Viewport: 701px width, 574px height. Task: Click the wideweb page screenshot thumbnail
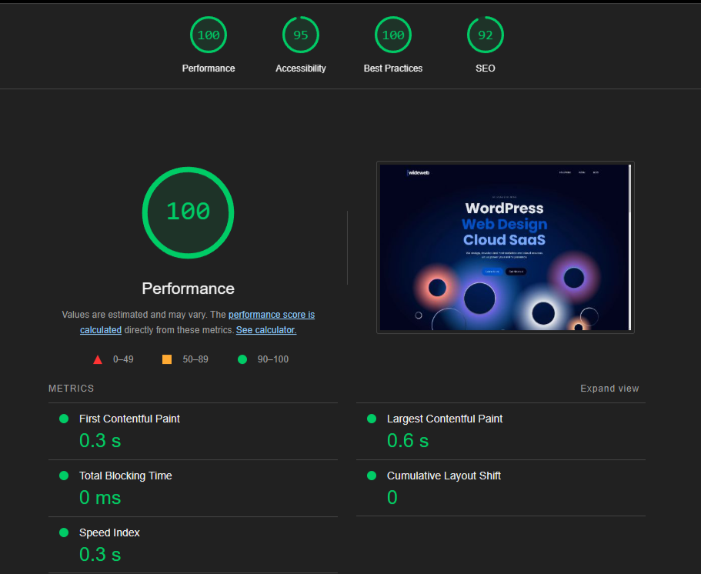tap(506, 247)
